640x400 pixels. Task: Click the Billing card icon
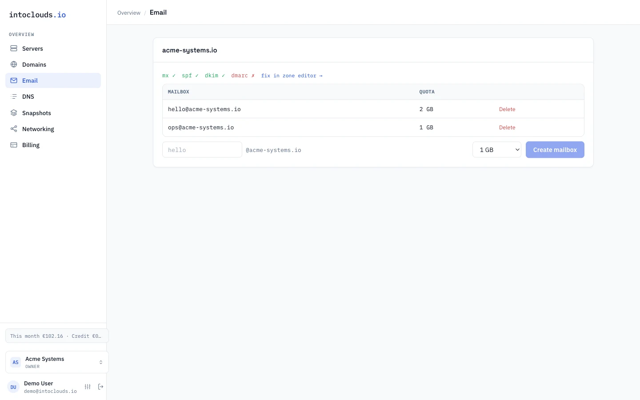(x=14, y=145)
